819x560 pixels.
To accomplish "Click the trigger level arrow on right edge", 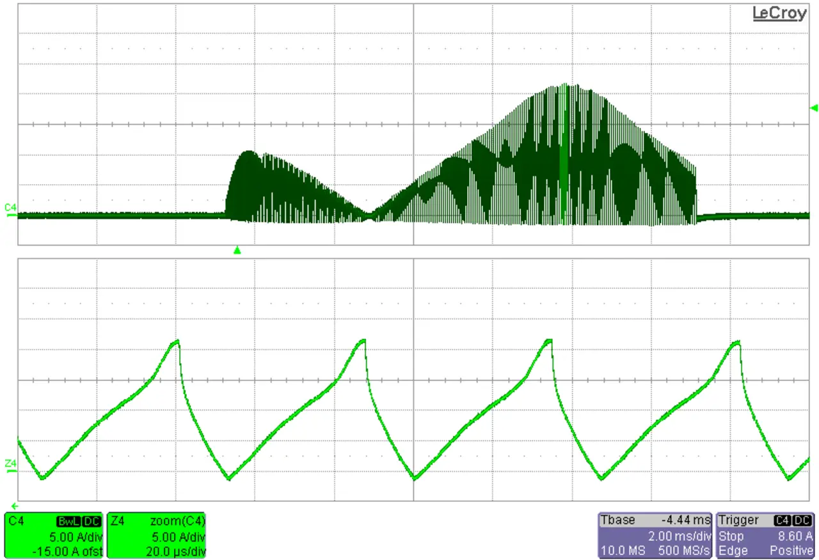I will (x=814, y=108).
